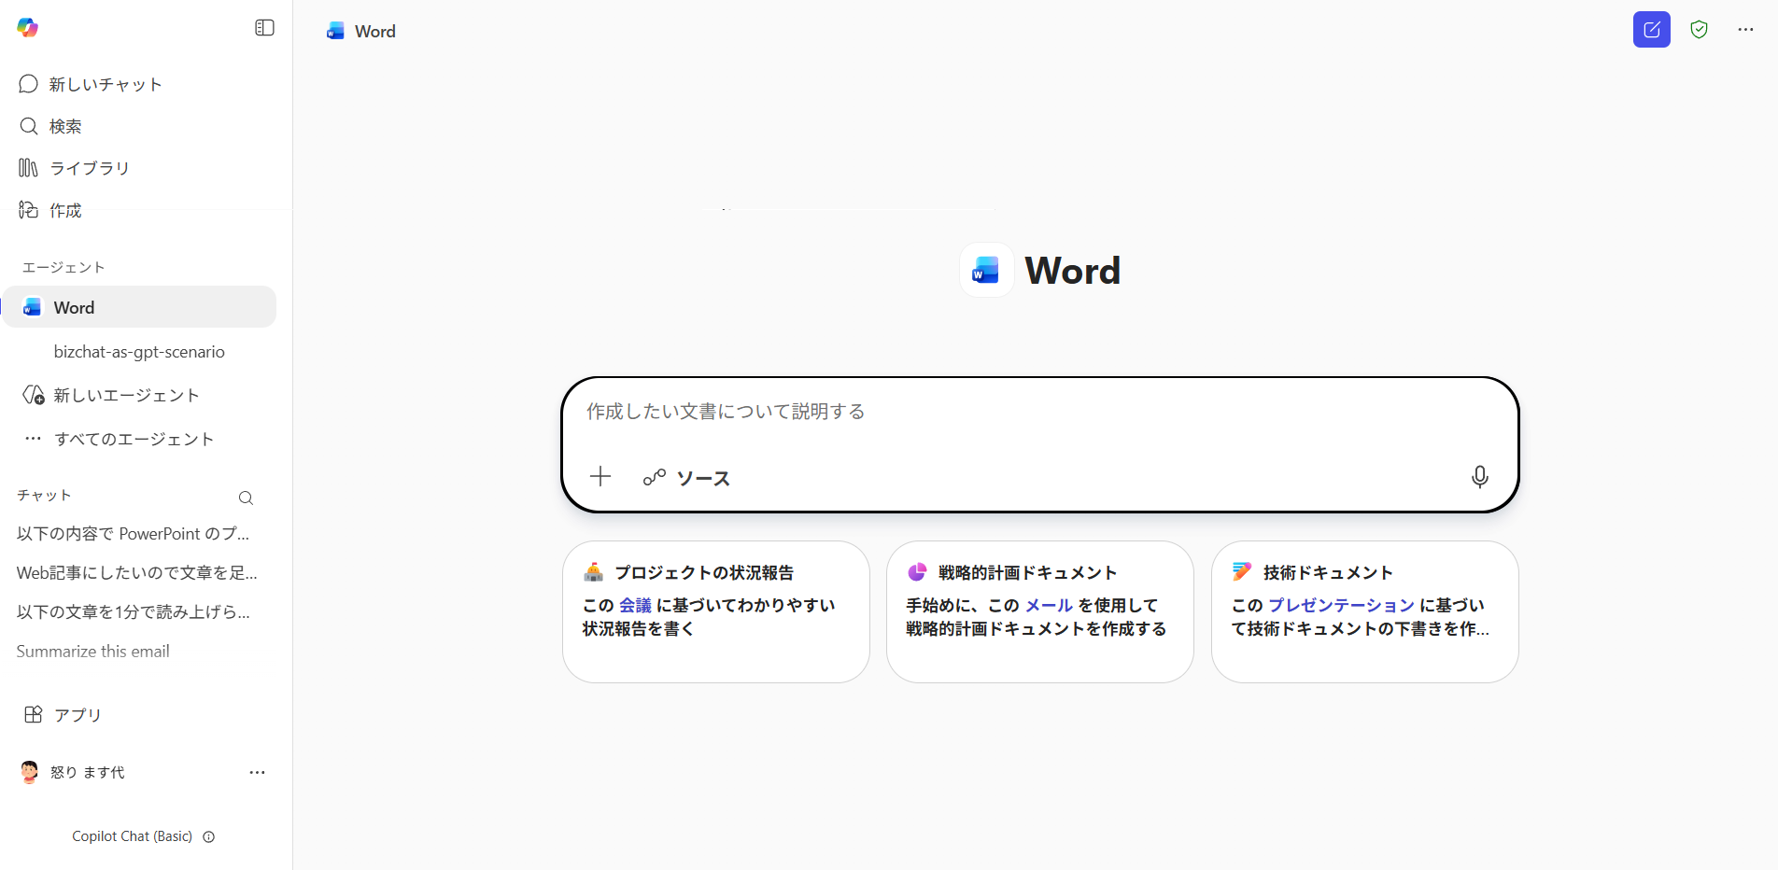Open the top-right more options menu
1778x870 pixels.
[x=1745, y=30]
